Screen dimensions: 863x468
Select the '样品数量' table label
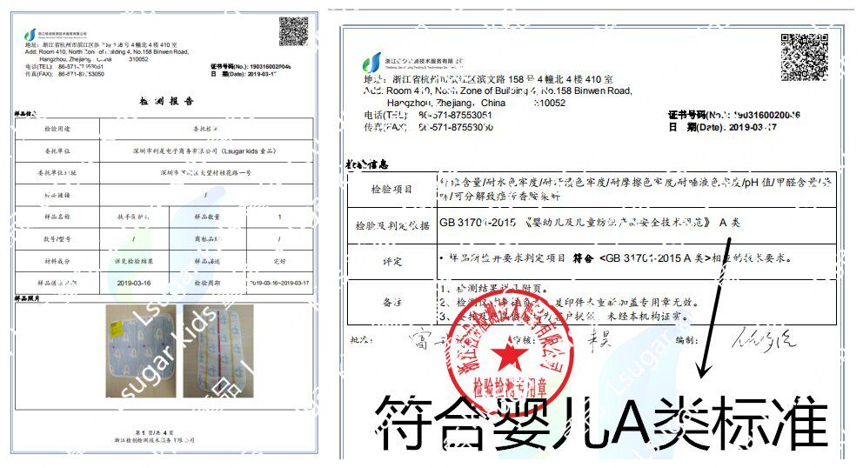tap(208, 217)
